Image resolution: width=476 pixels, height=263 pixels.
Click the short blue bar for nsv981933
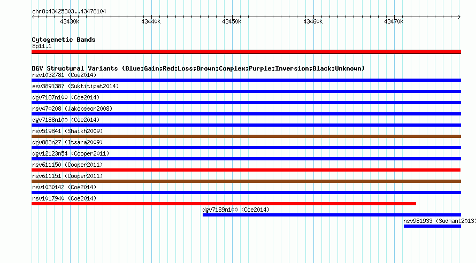pos(432,226)
